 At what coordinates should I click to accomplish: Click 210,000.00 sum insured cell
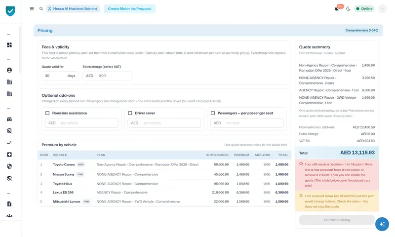tap(220, 193)
